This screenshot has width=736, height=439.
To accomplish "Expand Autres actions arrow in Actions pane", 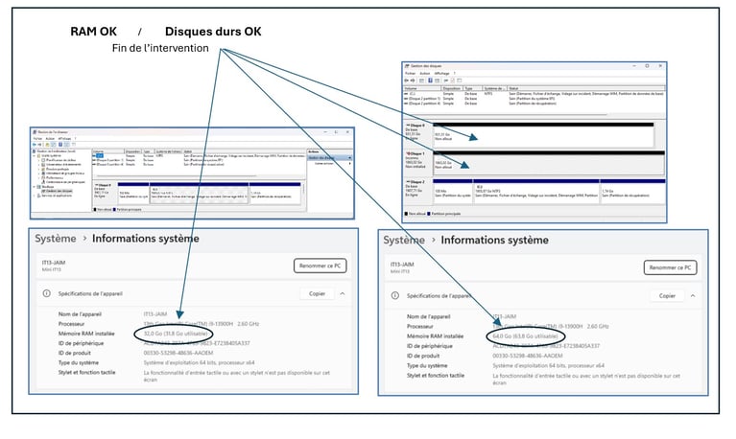I will click(349, 163).
